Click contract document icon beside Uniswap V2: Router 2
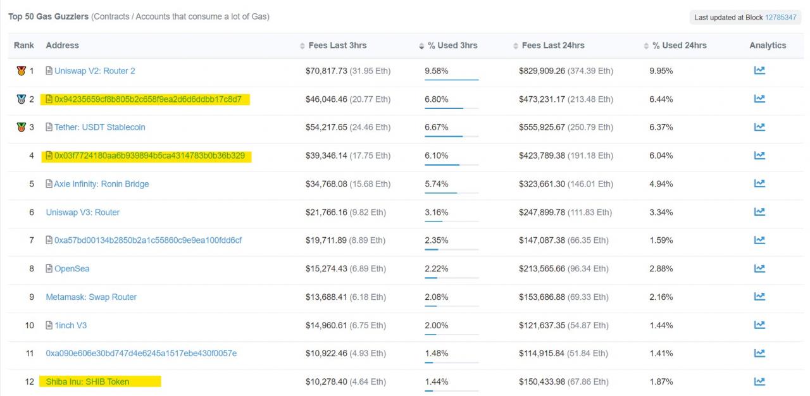 (x=49, y=71)
